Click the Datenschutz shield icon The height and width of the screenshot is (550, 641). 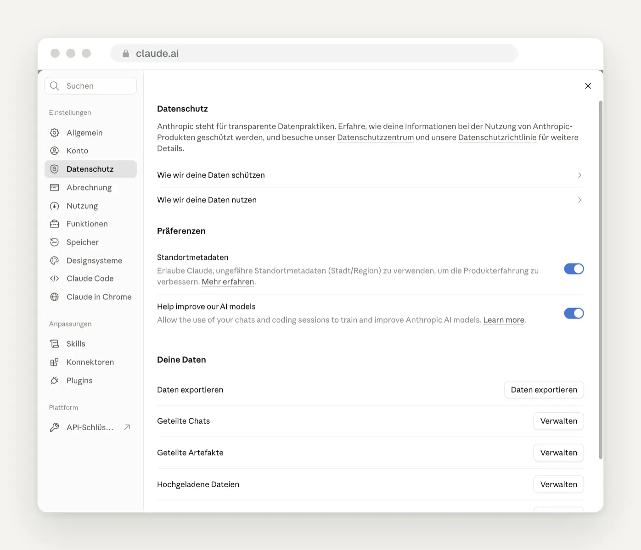(x=54, y=169)
